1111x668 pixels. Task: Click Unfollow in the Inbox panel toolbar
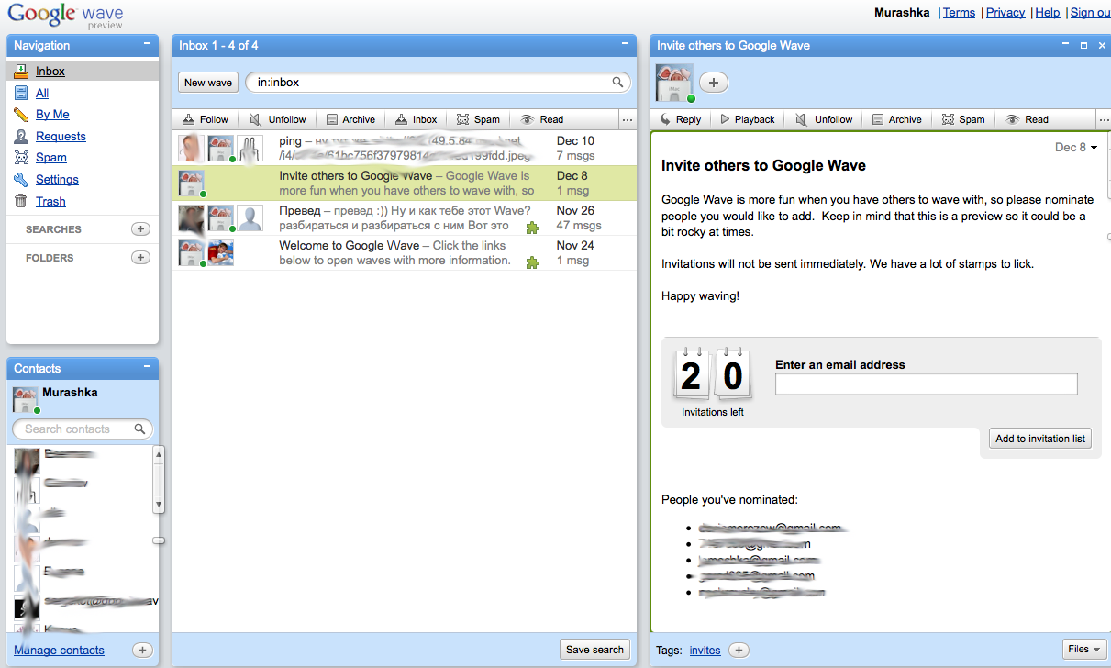click(x=278, y=119)
